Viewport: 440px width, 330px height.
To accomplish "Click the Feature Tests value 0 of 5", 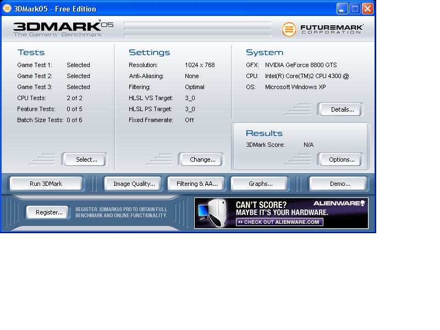I will pos(74,109).
